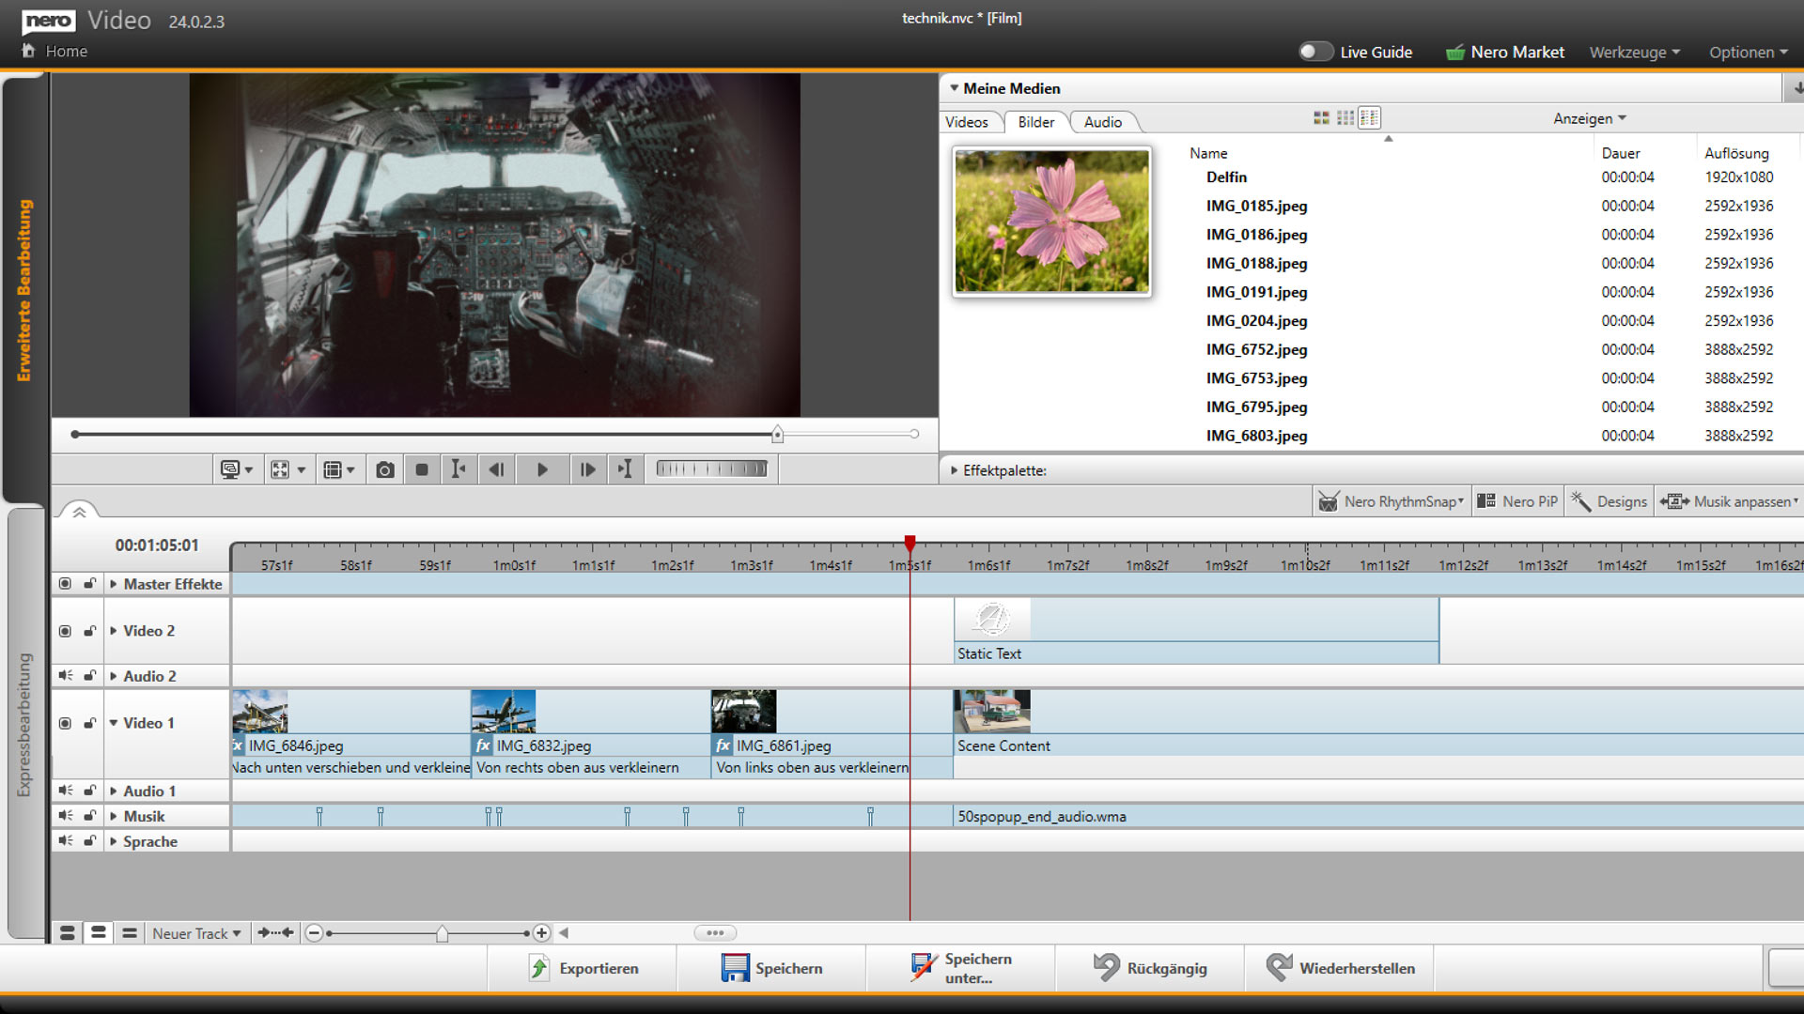Hide the Video 2 track visibility
Image resolution: width=1804 pixels, height=1014 pixels.
[x=65, y=631]
